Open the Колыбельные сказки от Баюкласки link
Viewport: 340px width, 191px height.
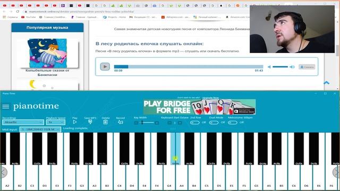click(x=47, y=73)
